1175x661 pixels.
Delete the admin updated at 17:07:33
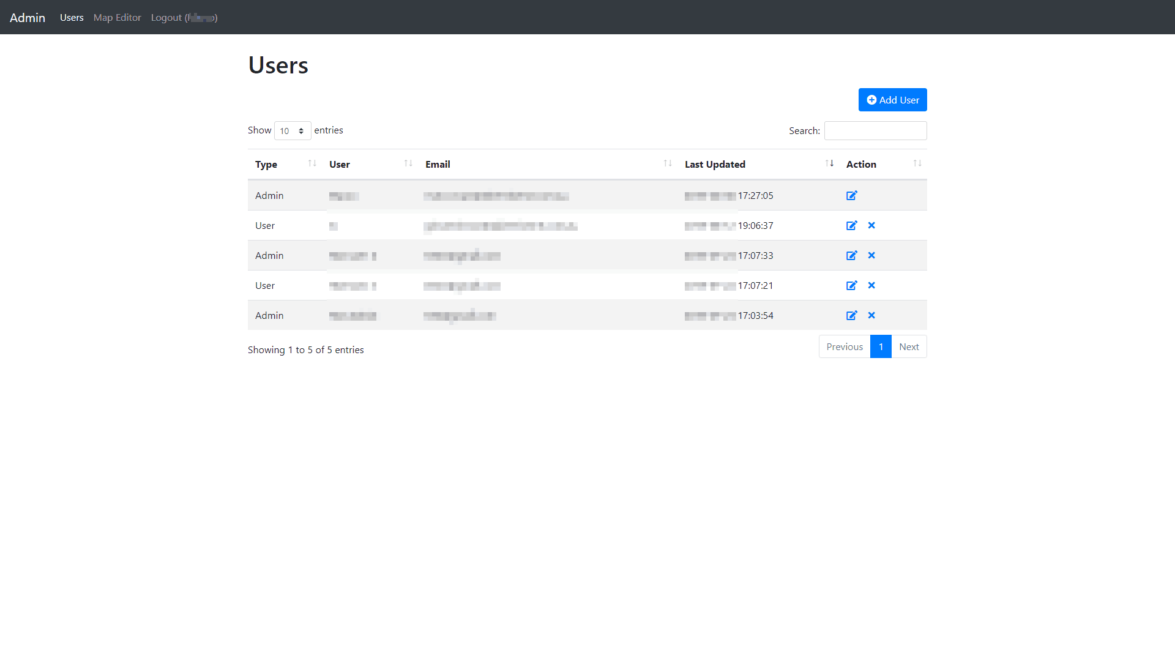coord(871,256)
